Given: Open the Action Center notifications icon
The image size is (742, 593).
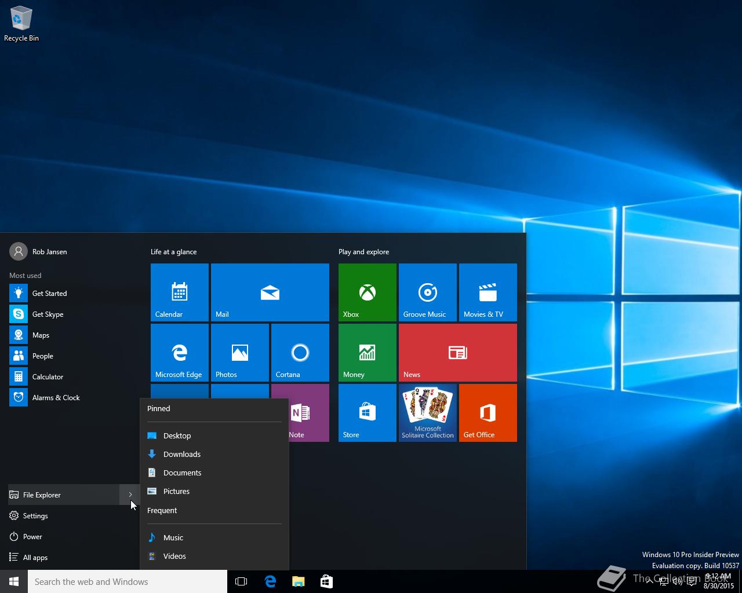Looking at the screenshot, I should [692, 581].
